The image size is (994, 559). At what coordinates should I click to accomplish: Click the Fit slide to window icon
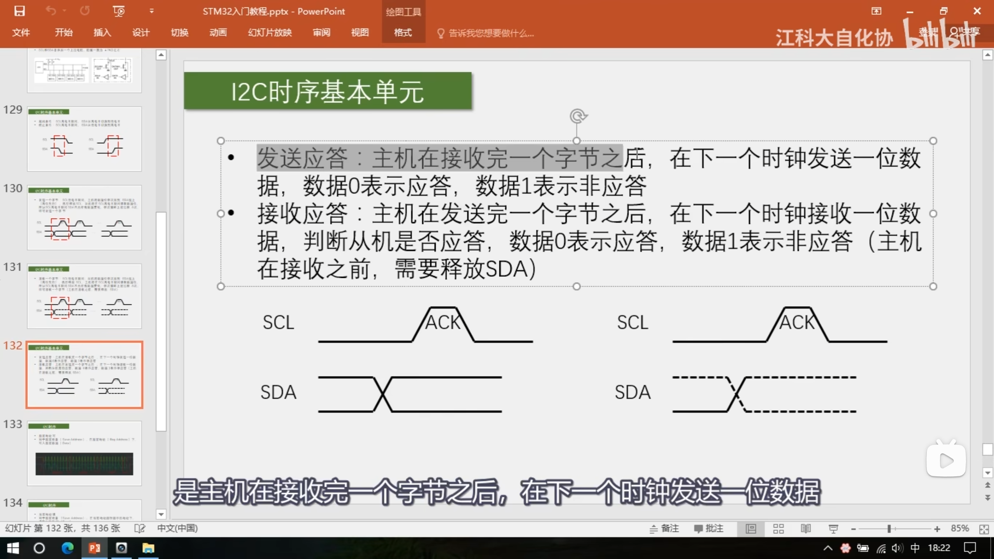984,529
